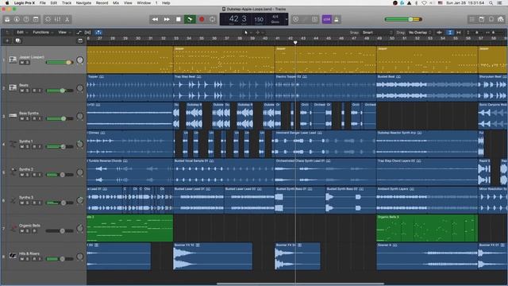Viewport: 508px width, 286px height.
Task: Click the Bass Synths keyboard track icon
Action: click(x=13, y=116)
